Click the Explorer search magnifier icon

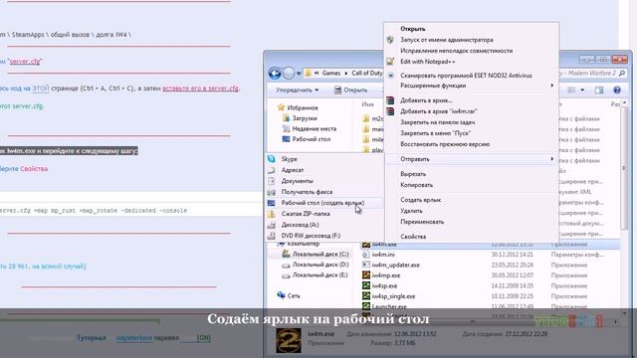(x=622, y=74)
